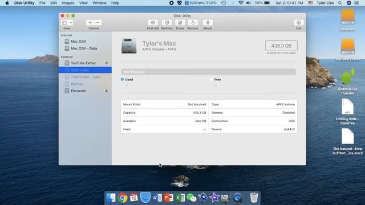Select Elements disk in sidebar

click(x=85, y=91)
